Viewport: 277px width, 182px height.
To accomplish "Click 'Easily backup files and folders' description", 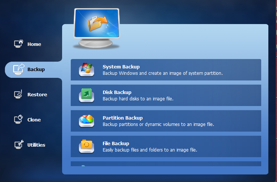I will point(150,150).
